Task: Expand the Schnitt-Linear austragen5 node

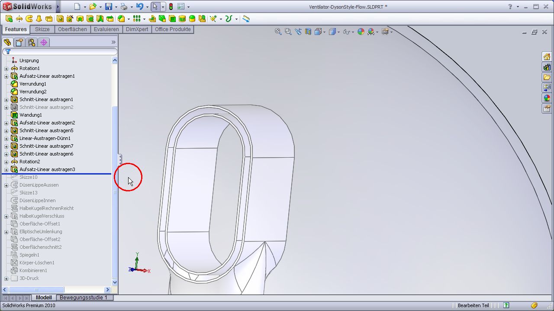Action: coord(6,130)
